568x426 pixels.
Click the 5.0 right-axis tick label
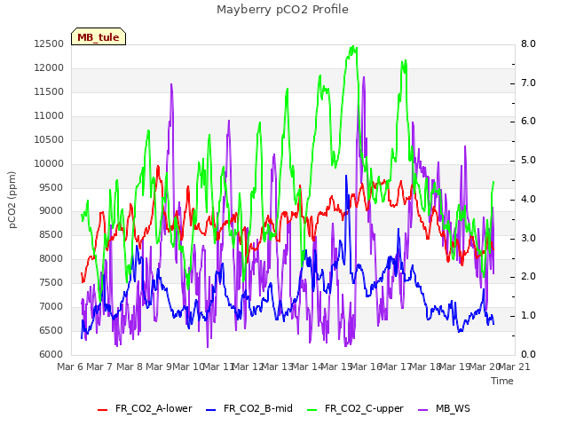coord(529,161)
